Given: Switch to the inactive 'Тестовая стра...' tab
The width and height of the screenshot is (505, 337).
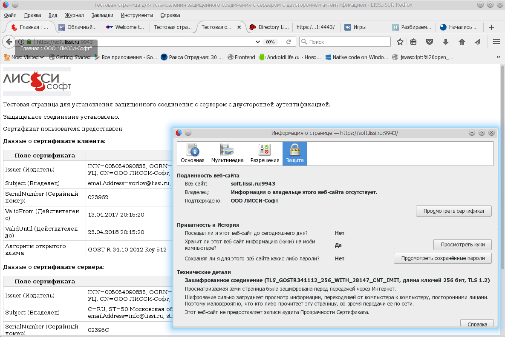Looking at the screenshot, I should click(x=173, y=27).
